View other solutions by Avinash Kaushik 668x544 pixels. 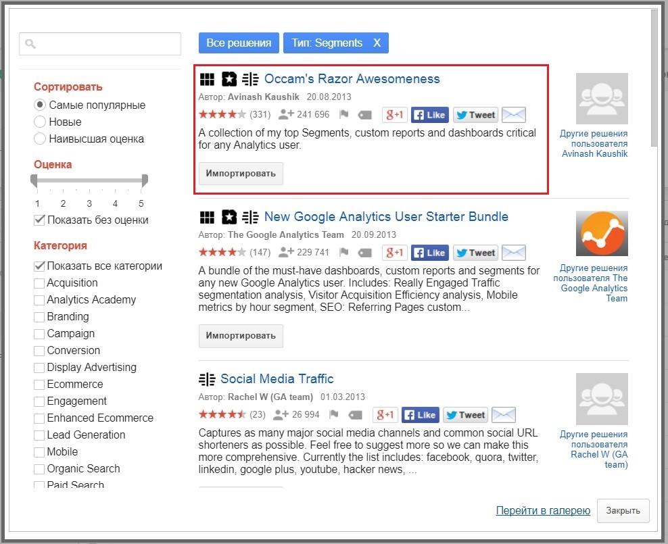(x=594, y=144)
